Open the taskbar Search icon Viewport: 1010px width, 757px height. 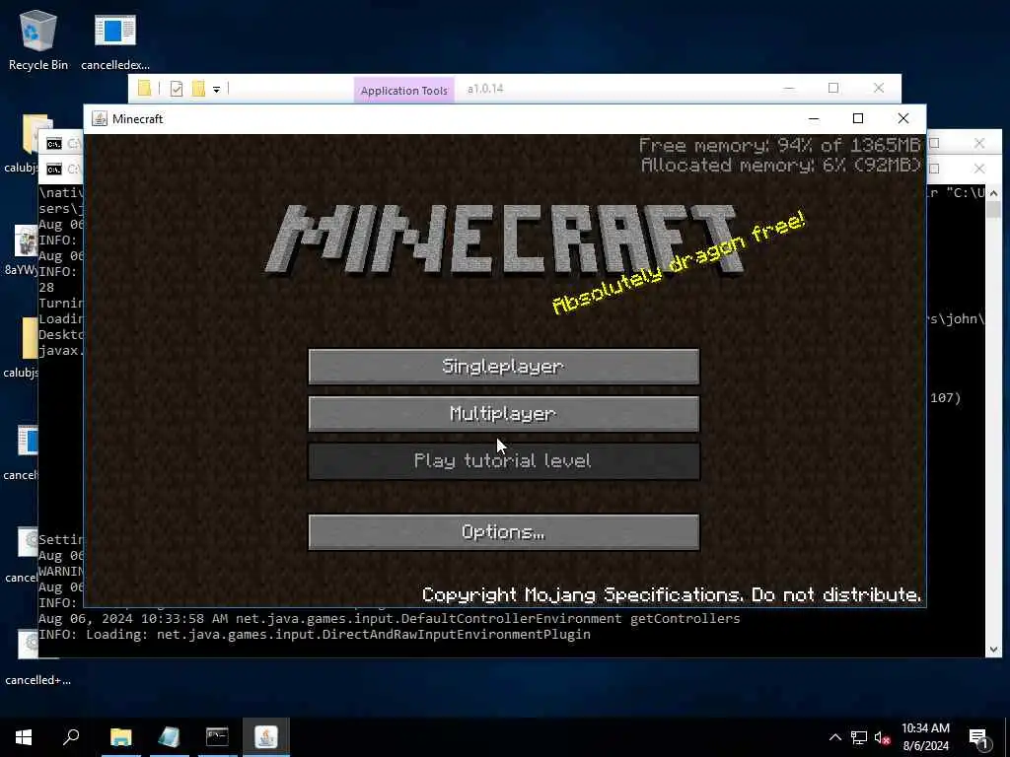[x=71, y=737]
